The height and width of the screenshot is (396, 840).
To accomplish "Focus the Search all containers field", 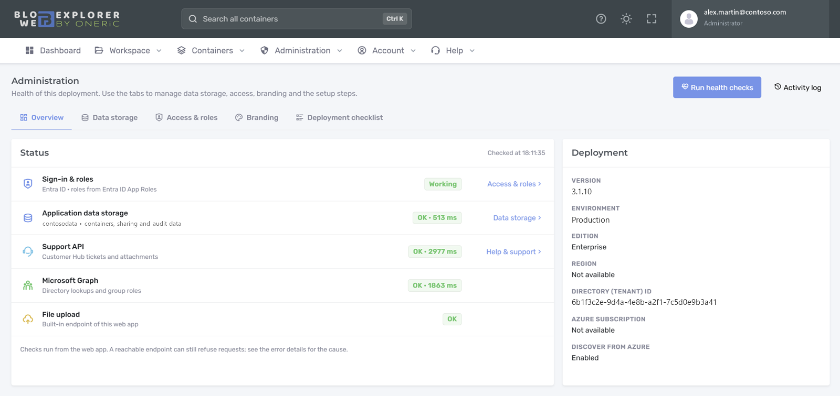I will [x=297, y=19].
